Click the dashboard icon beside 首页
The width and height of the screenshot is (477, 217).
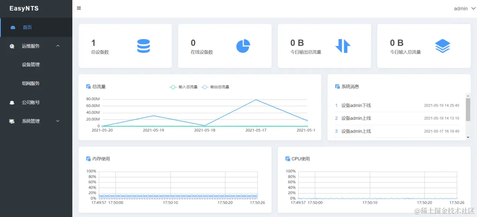[13, 27]
